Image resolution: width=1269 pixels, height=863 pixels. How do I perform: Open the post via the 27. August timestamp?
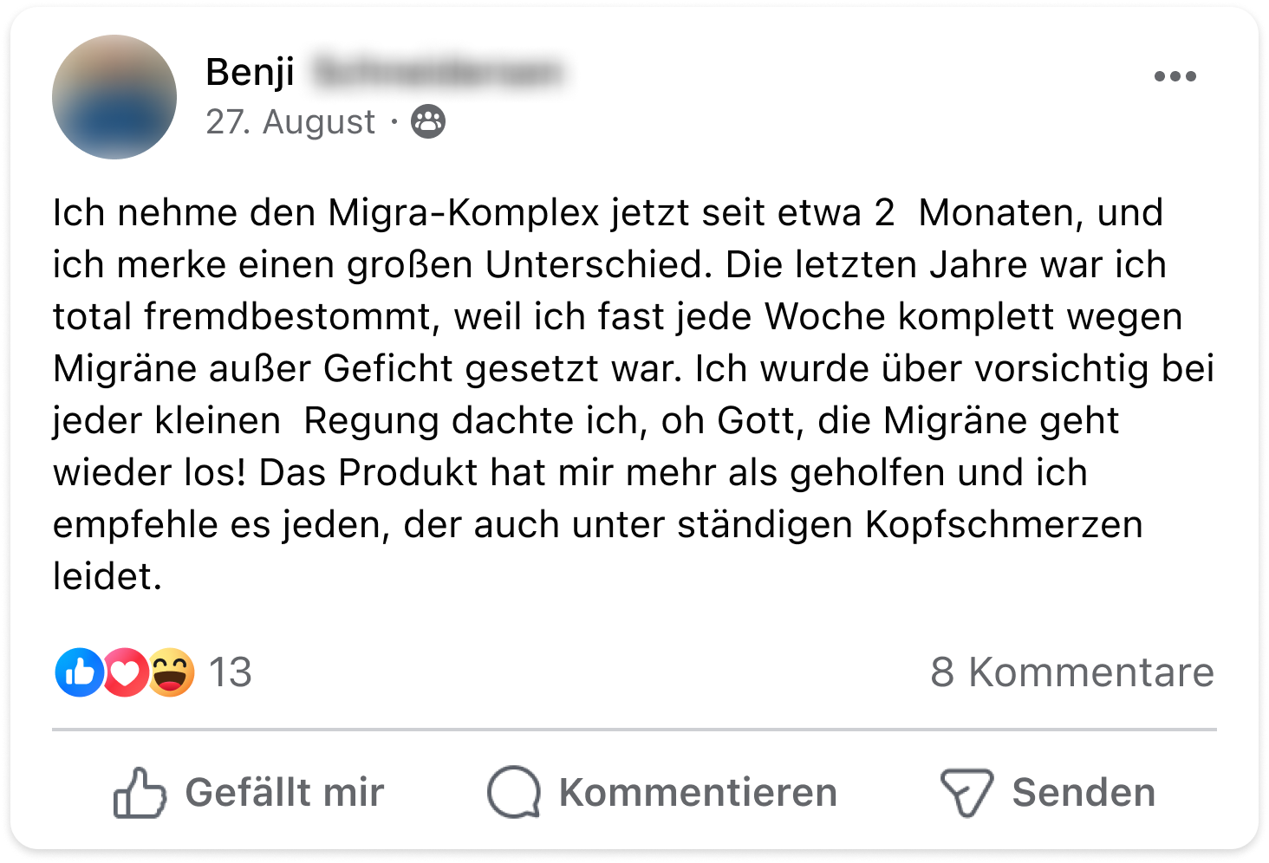pos(290,122)
